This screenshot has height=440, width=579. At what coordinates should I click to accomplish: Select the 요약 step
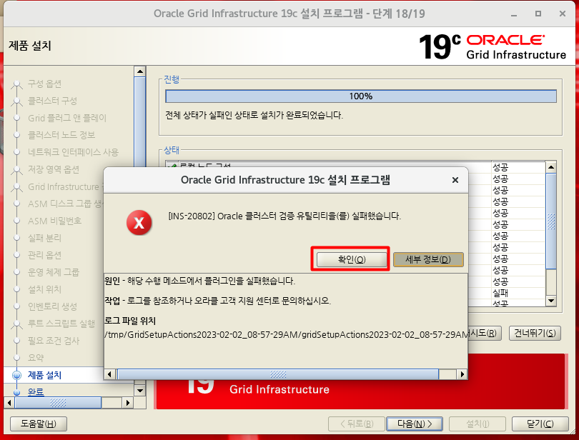pos(36,358)
